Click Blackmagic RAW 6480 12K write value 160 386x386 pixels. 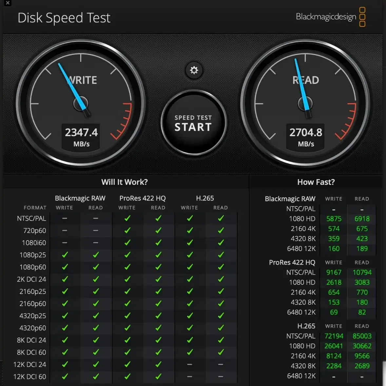[334, 249]
